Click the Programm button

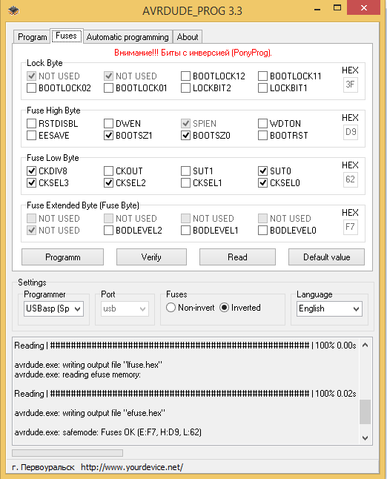coord(62,257)
